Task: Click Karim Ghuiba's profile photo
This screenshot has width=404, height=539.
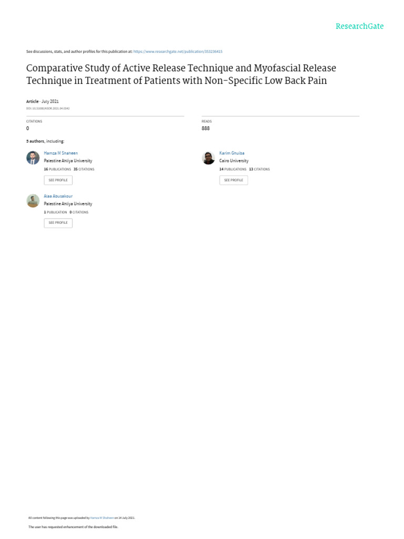Action: 208,158
